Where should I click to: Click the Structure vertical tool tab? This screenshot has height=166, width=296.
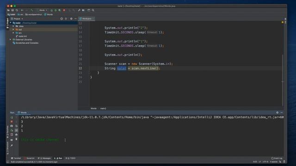click(7, 148)
